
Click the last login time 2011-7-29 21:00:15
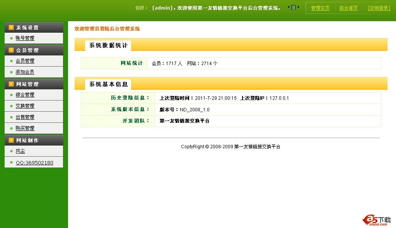pos(216,98)
